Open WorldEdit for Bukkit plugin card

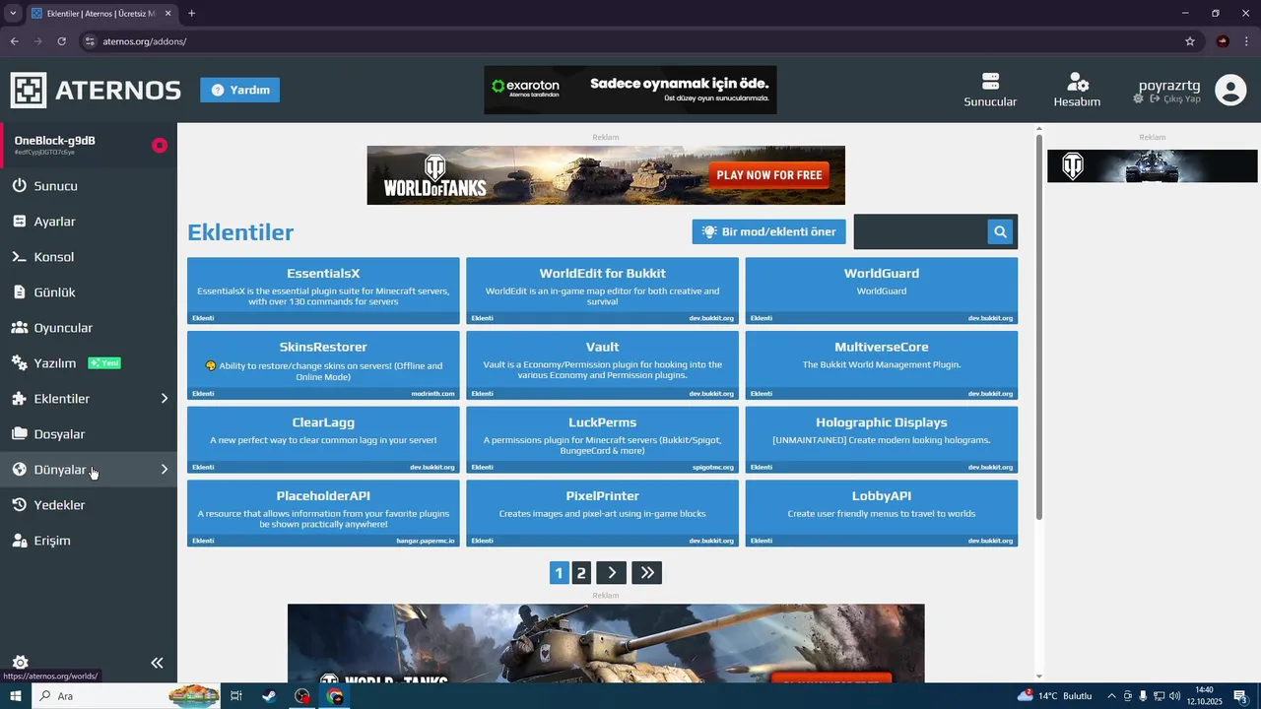602,290
